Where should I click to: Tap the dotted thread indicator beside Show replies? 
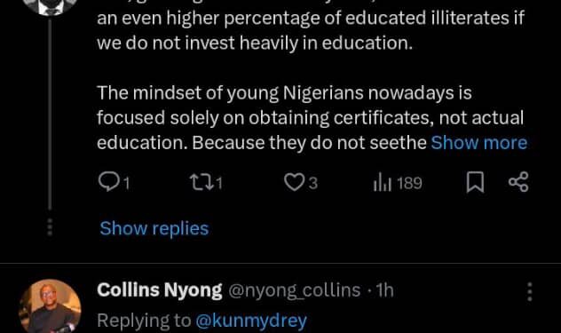(x=50, y=227)
